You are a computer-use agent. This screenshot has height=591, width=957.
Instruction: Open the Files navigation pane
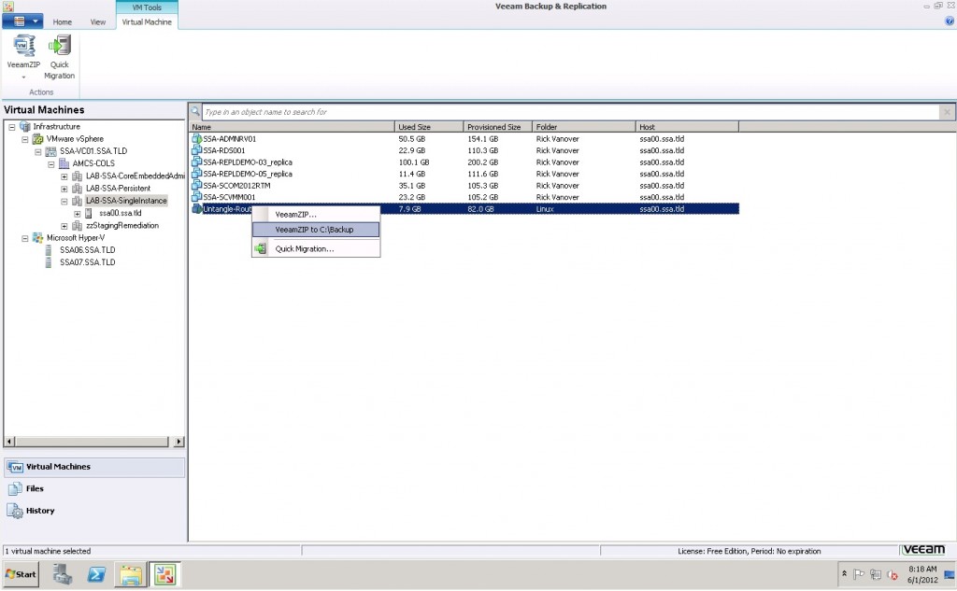click(x=94, y=489)
